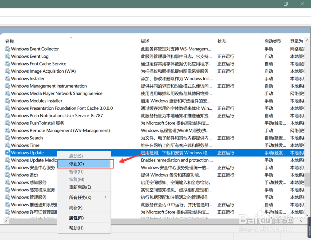Select Windows Remote Management (WS-Management) name

point(61,130)
